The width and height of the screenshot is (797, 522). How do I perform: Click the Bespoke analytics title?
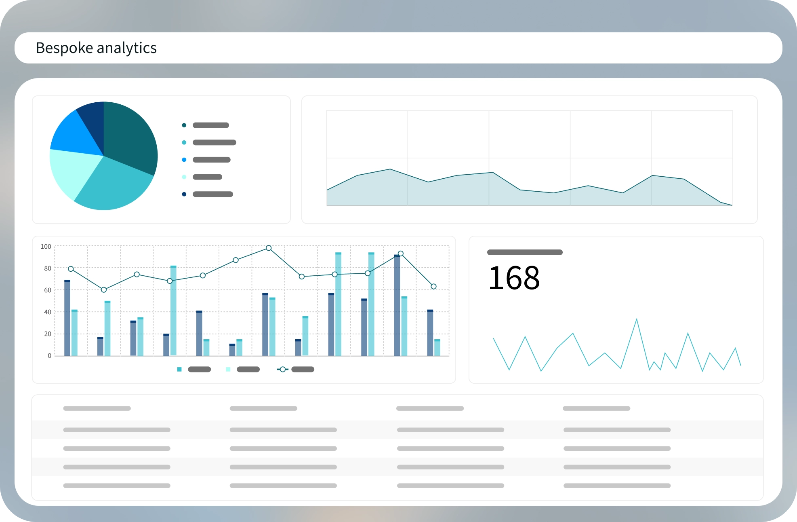click(x=96, y=48)
